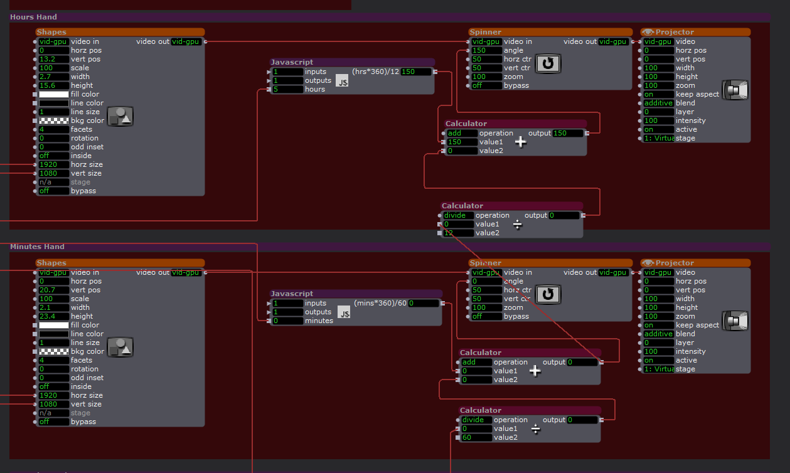
Task: Click the divide icon in the Hours Hand Calculator
Action: point(517,225)
